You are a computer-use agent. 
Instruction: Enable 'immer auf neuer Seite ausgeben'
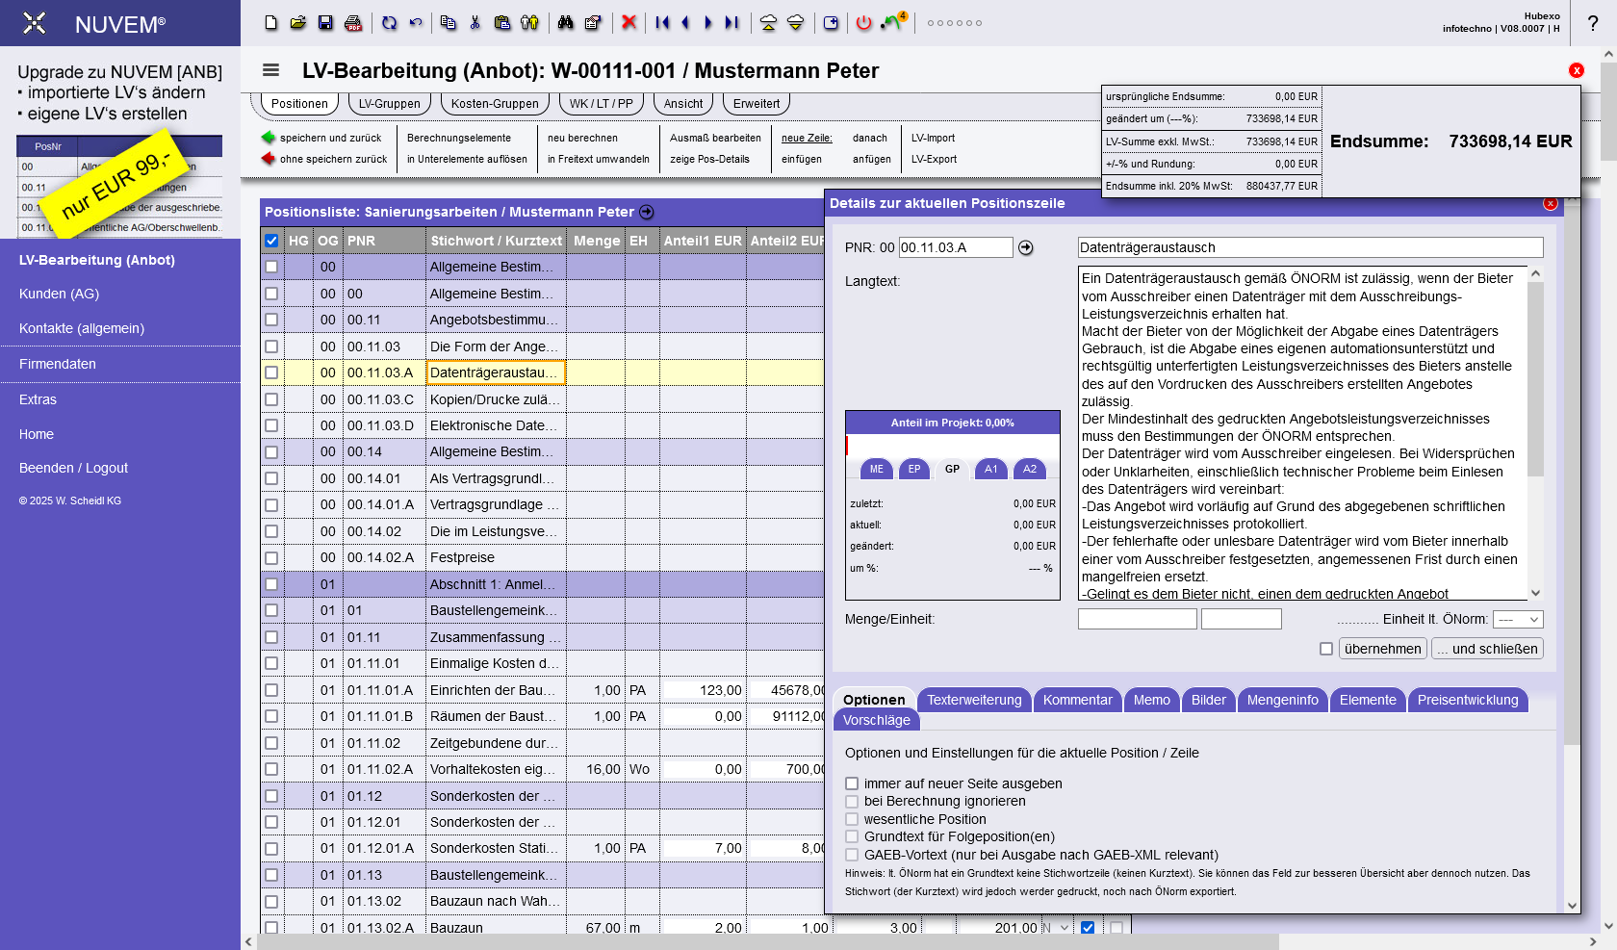[x=852, y=783]
